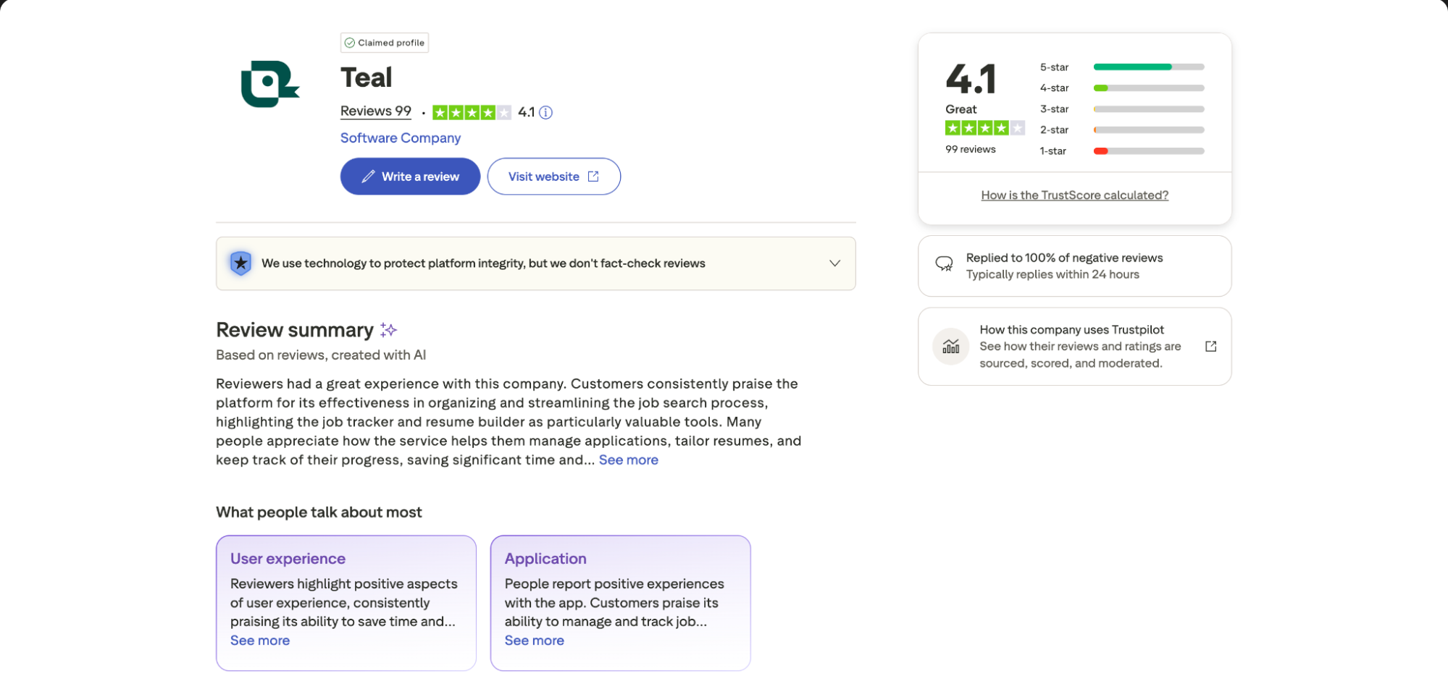Click the speech bubble reply icon
The width and height of the screenshot is (1448, 681).
944,264
